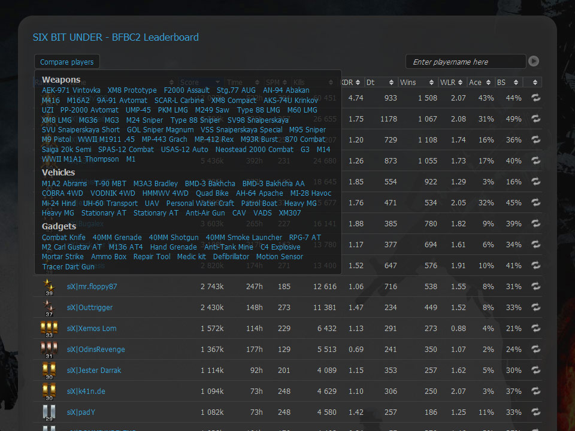This screenshot has height=431, width=575.
Task: Sort the leaderboard by Wins column
Action: point(417,83)
